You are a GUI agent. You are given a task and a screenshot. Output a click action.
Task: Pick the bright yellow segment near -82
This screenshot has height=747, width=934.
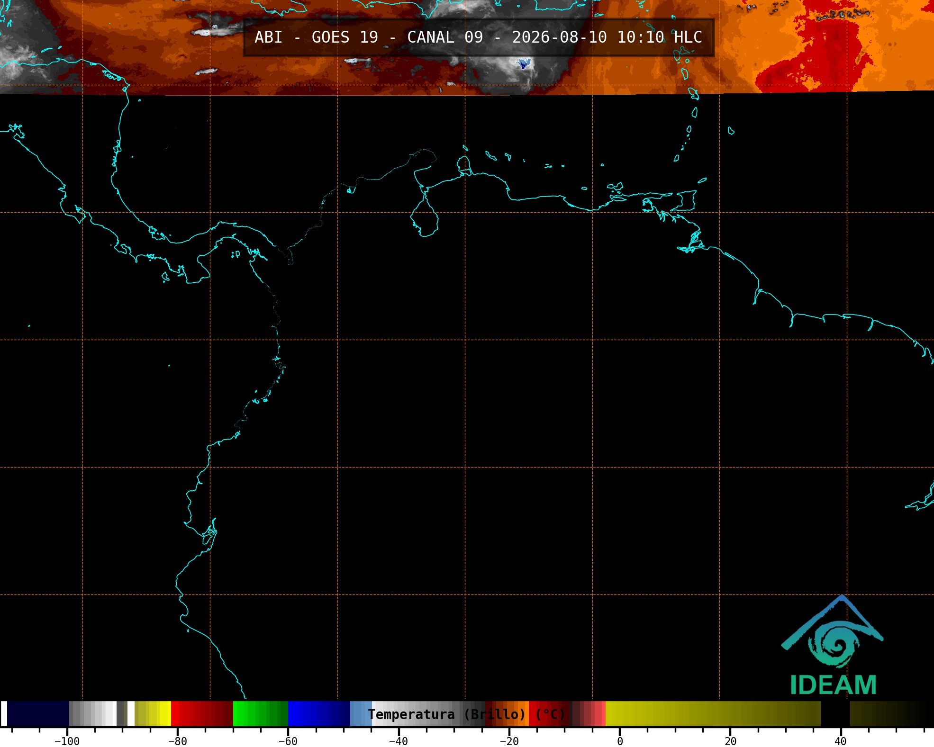pos(165,713)
